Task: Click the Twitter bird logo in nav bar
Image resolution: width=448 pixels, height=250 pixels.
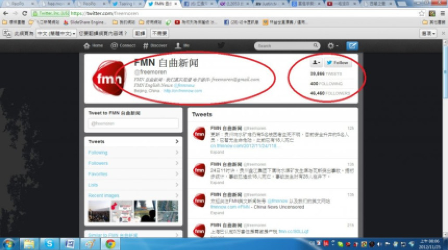Action: (220, 46)
